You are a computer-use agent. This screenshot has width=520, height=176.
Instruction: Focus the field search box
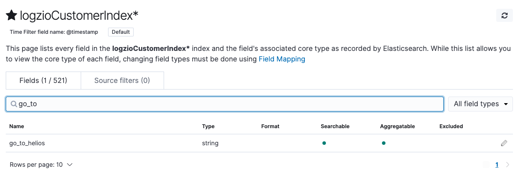pyautogui.click(x=229, y=104)
